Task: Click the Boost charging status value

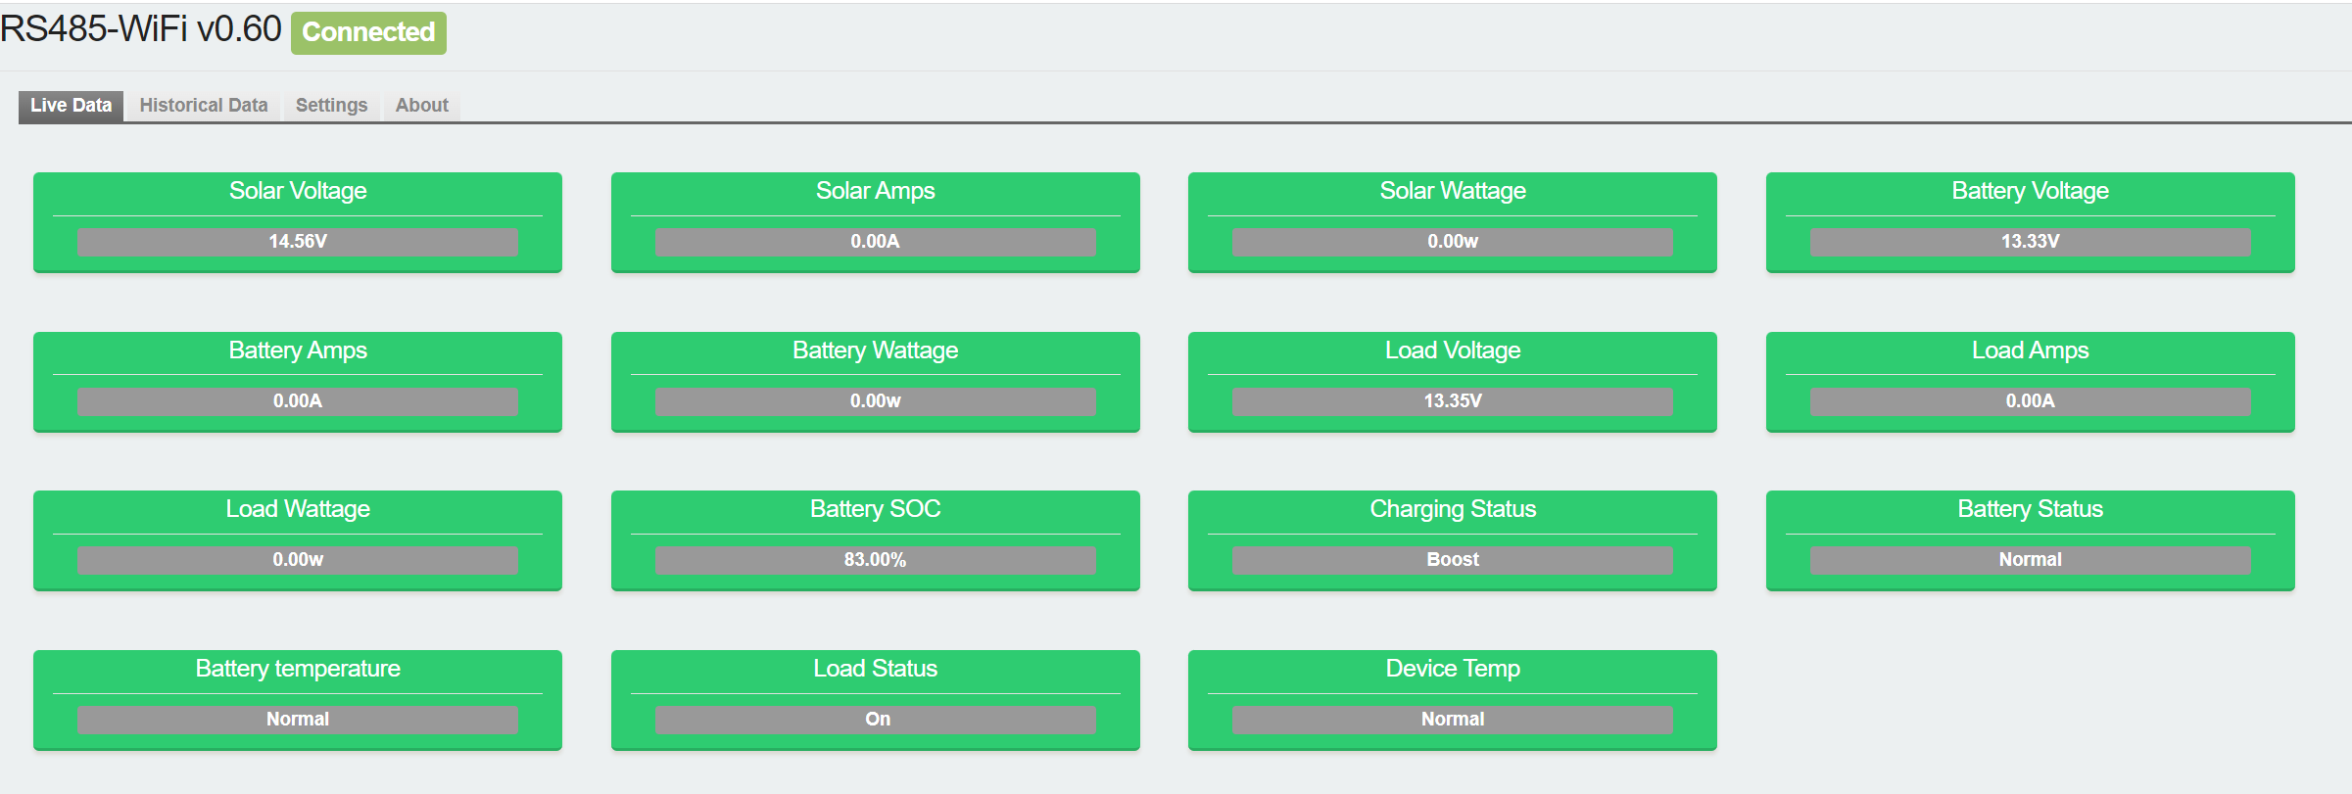Action: pyautogui.click(x=1453, y=560)
